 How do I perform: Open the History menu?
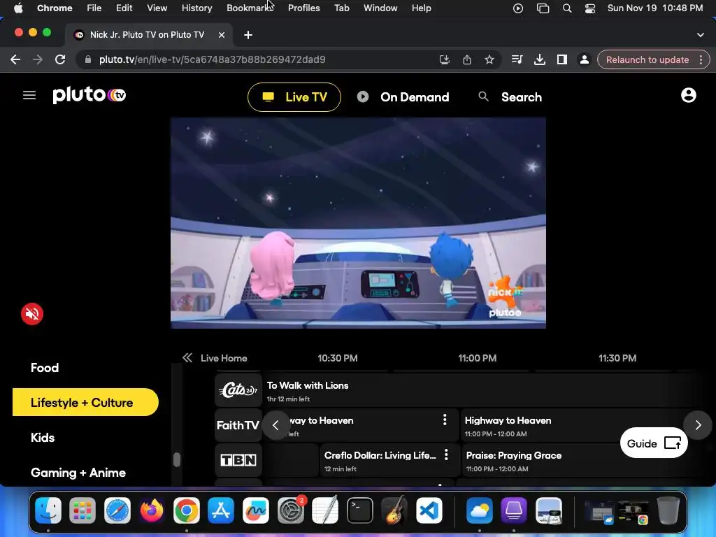196,8
